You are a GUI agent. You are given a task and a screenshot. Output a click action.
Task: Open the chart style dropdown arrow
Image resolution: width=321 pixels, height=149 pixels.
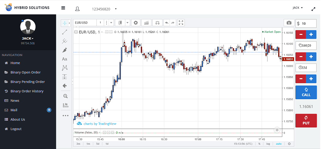[x=127, y=23]
